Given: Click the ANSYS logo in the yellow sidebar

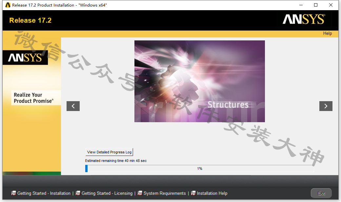Looking at the screenshot, I should 25,57.
